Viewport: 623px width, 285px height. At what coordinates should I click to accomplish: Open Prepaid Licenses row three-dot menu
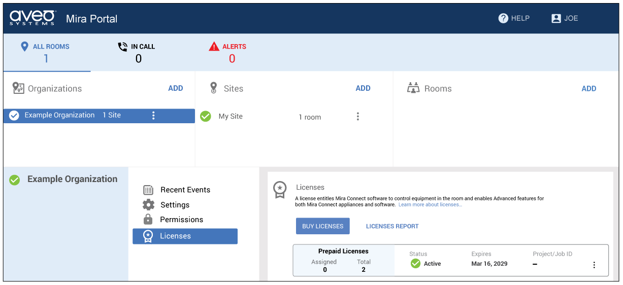click(x=594, y=265)
